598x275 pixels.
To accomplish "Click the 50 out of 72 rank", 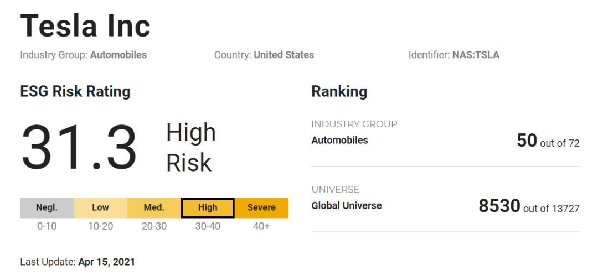I will pyautogui.click(x=548, y=141).
